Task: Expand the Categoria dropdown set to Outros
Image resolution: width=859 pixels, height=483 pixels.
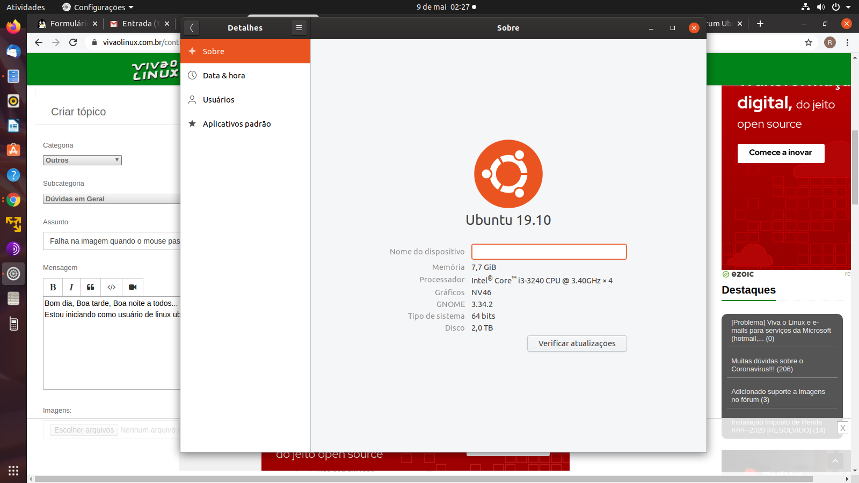Action: 82,160
